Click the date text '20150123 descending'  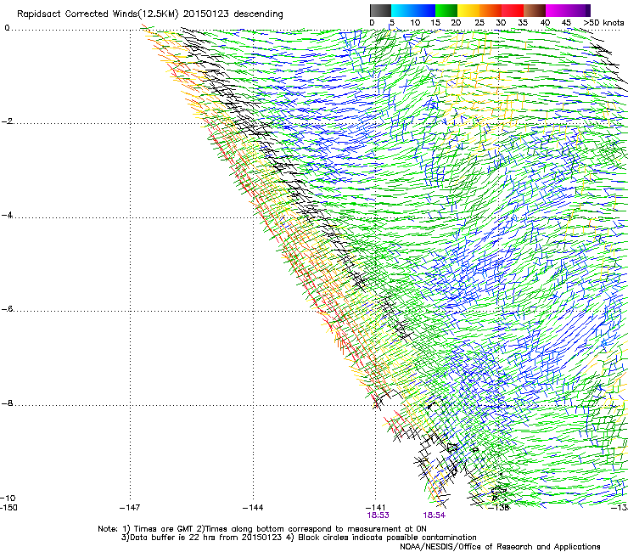(233, 14)
